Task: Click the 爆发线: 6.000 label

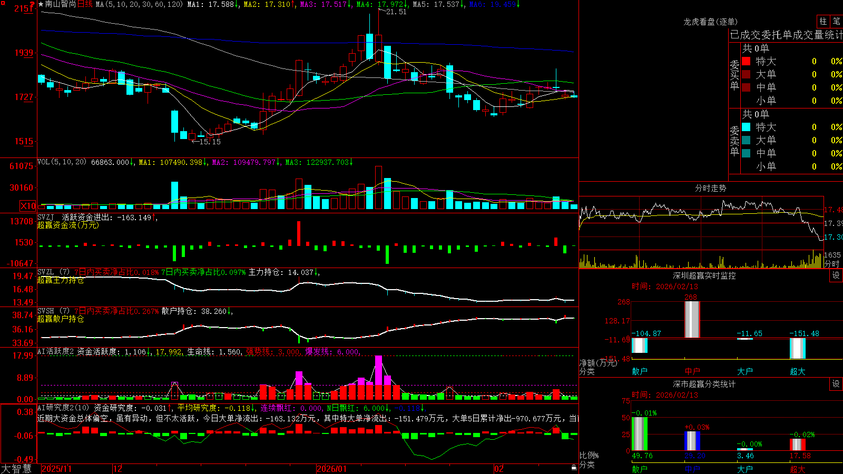Action: [x=332, y=351]
